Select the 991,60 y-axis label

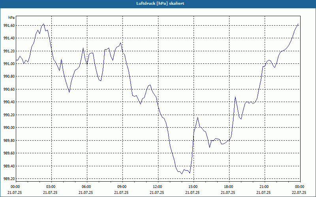coord(9,25)
